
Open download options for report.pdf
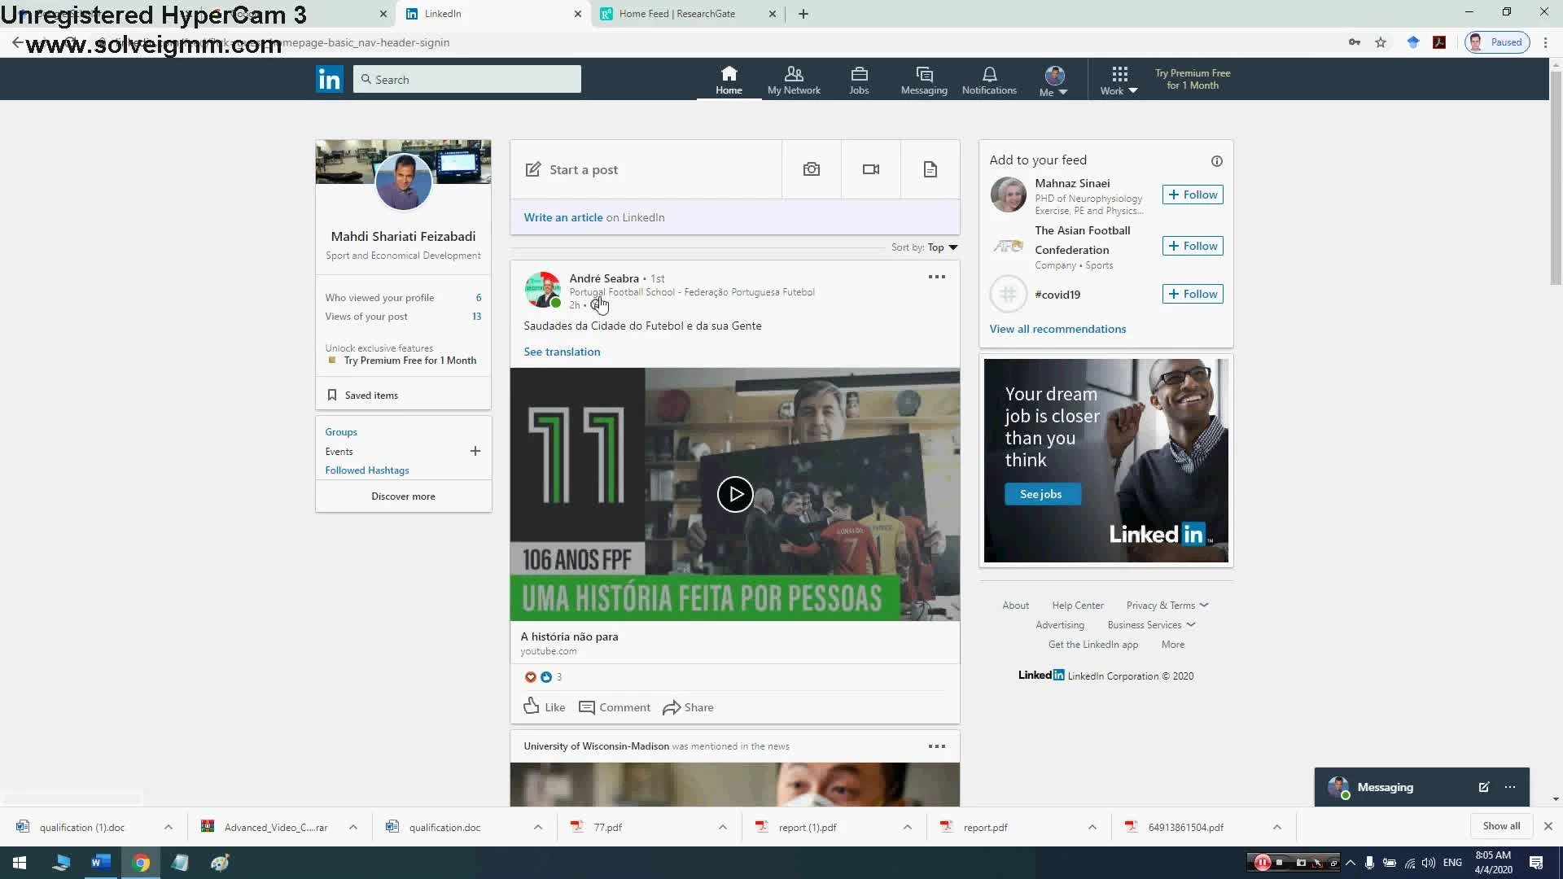click(1092, 827)
